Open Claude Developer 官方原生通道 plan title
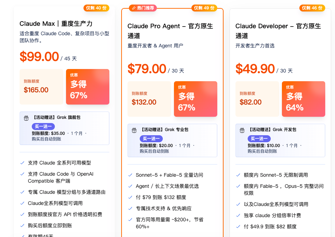Screen dimensions: 335x237 (278, 31)
